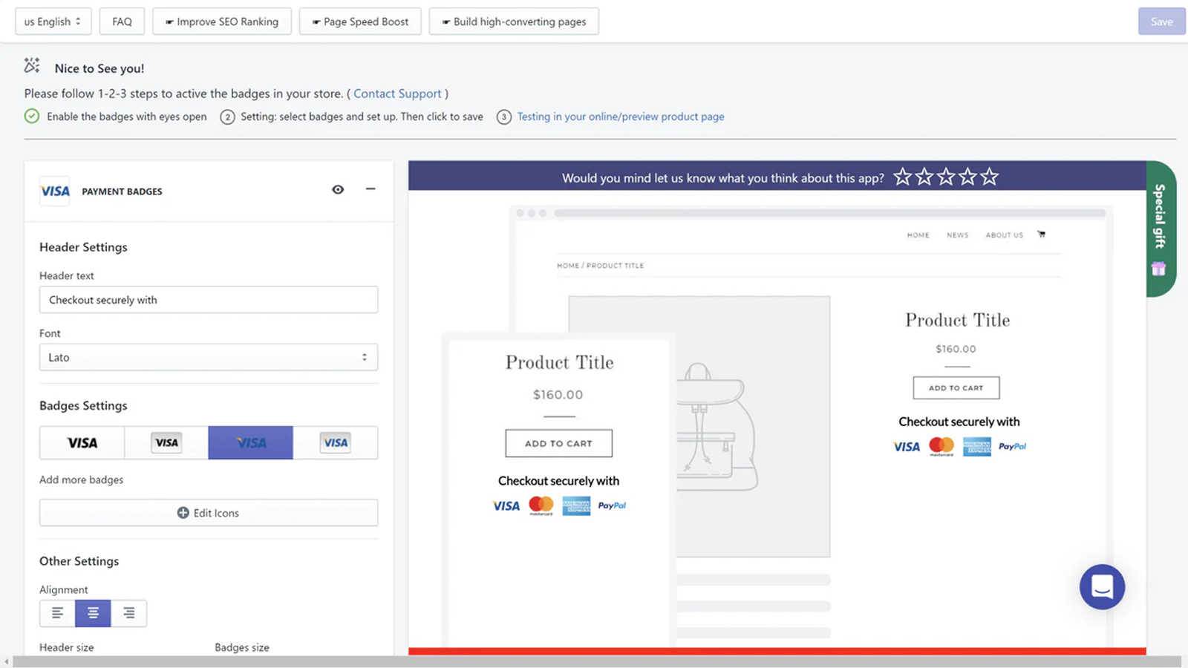Open the Special gift side tab
This screenshot has height=668, width=1188.
1160,229
